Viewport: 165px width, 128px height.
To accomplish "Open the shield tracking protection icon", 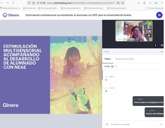I will pos(29,3).
